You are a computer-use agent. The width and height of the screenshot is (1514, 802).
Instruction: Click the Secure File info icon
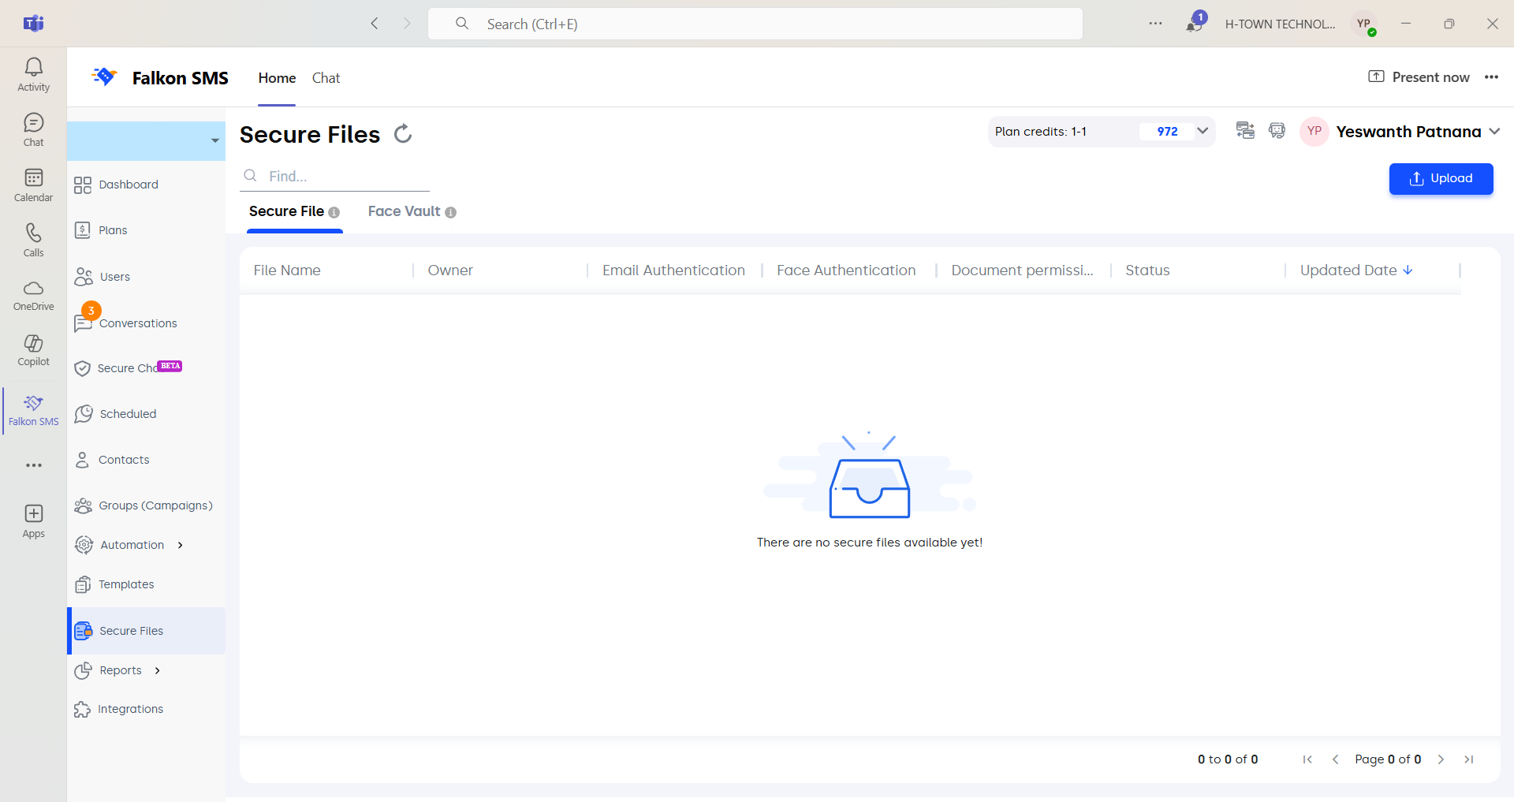point(334,212)
